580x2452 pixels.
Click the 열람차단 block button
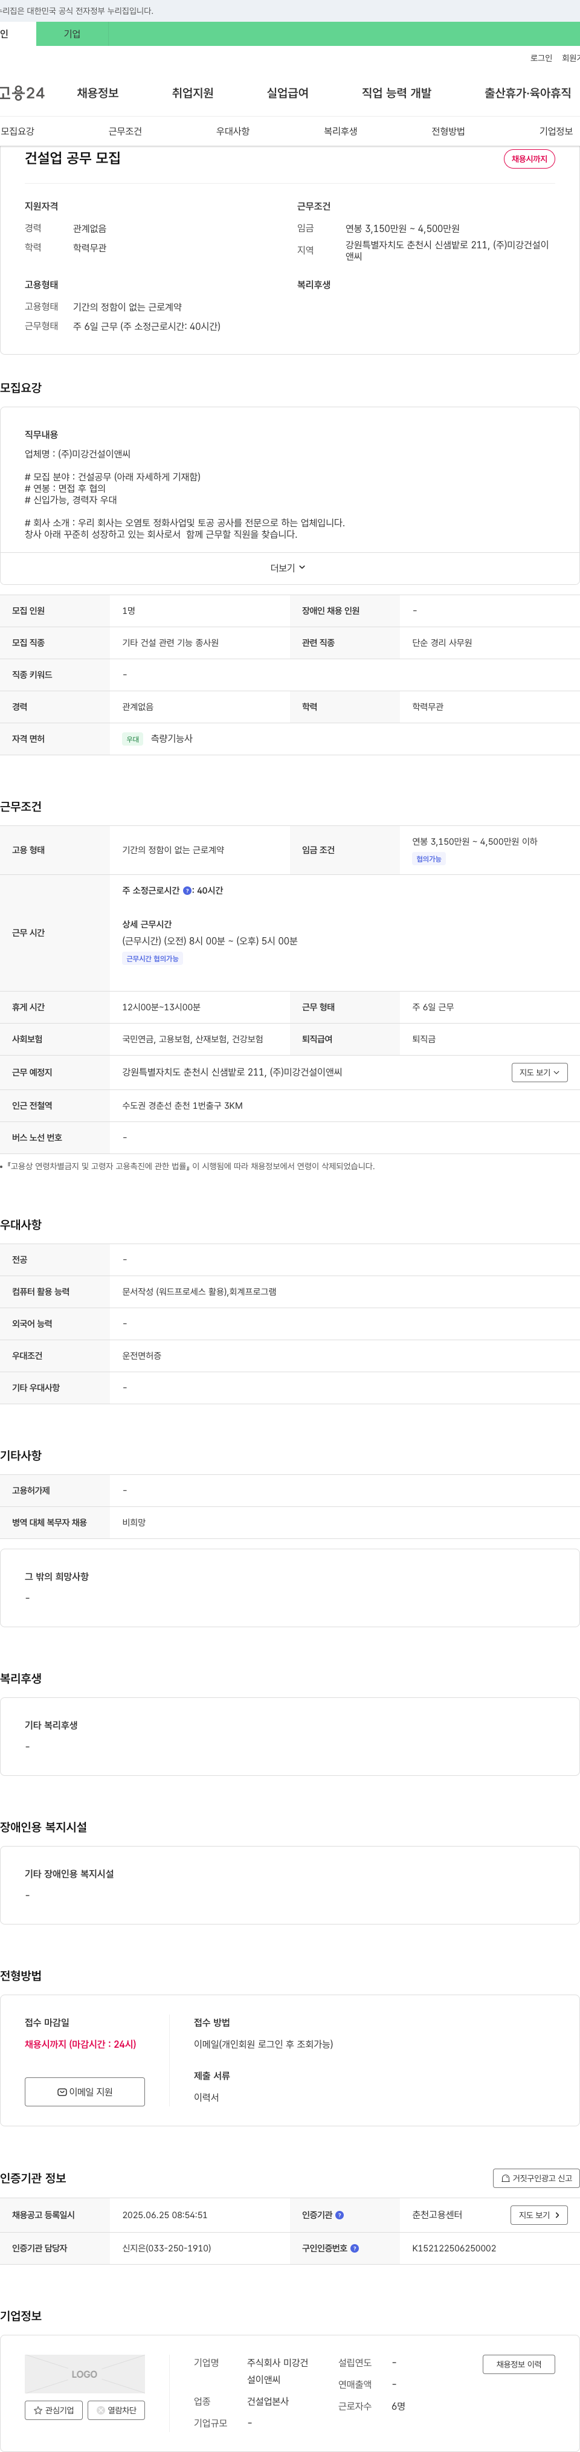point(116,2410)
